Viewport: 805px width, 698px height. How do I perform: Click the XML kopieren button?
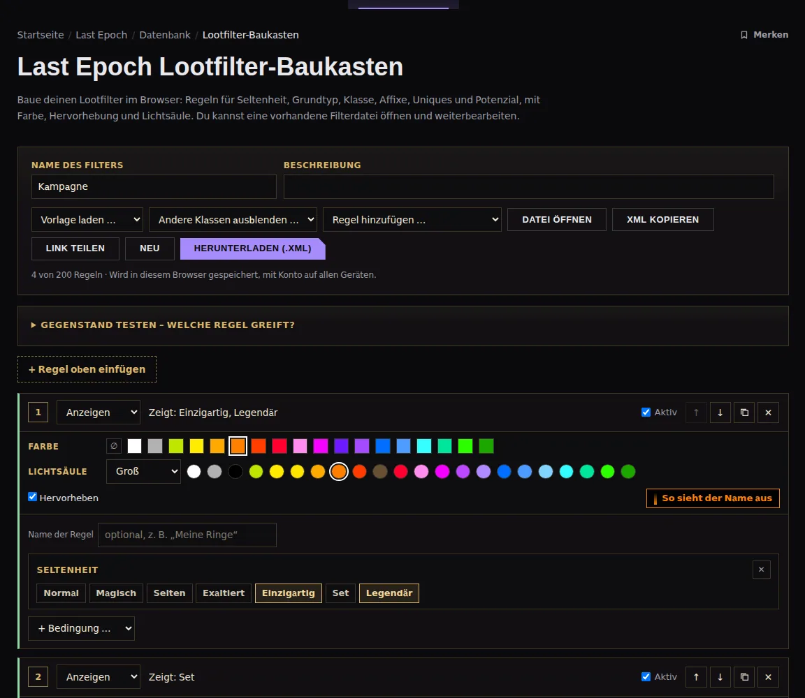(662, 219)
